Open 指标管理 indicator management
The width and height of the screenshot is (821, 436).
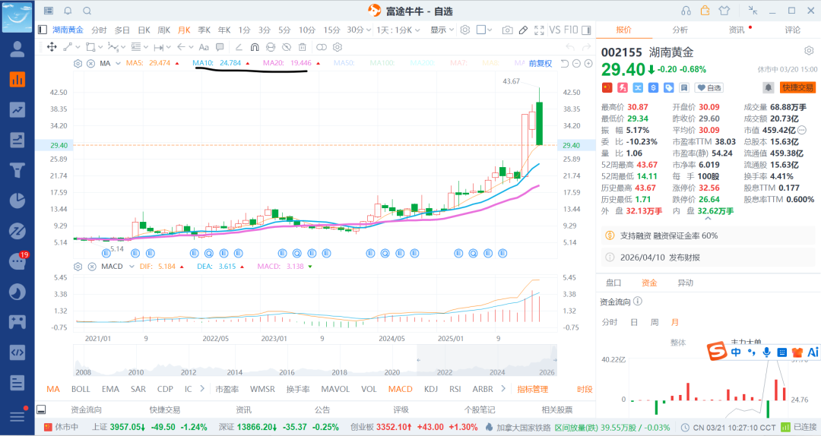click(x=532, y=389)
